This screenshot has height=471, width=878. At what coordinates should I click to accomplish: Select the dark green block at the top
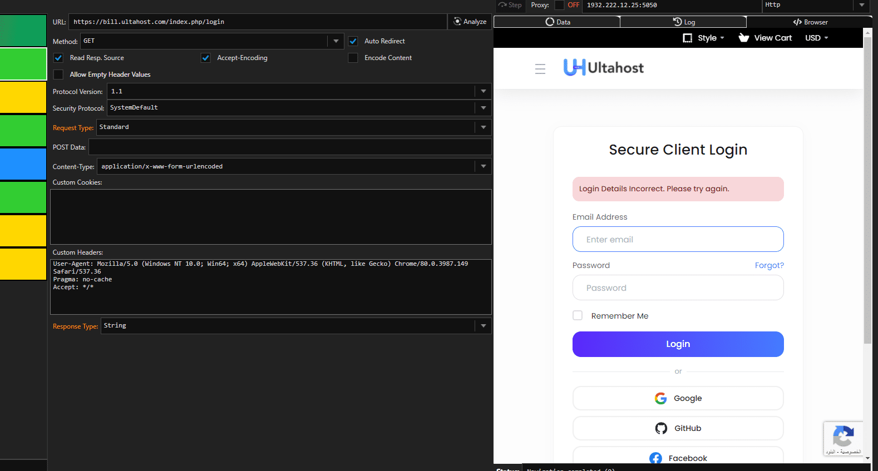point(23,31)
